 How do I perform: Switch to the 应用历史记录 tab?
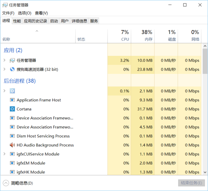(x=35, y=21)
